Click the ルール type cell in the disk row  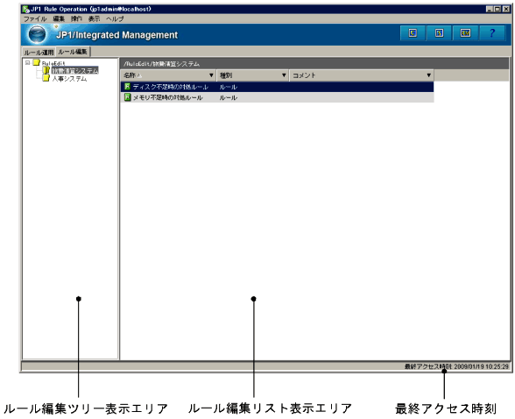pos(229,87)
